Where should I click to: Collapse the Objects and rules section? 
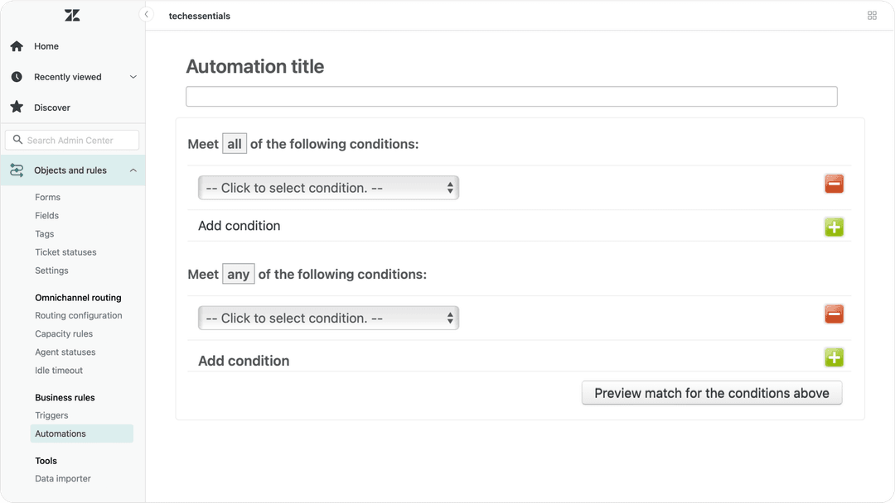(133, 170)
